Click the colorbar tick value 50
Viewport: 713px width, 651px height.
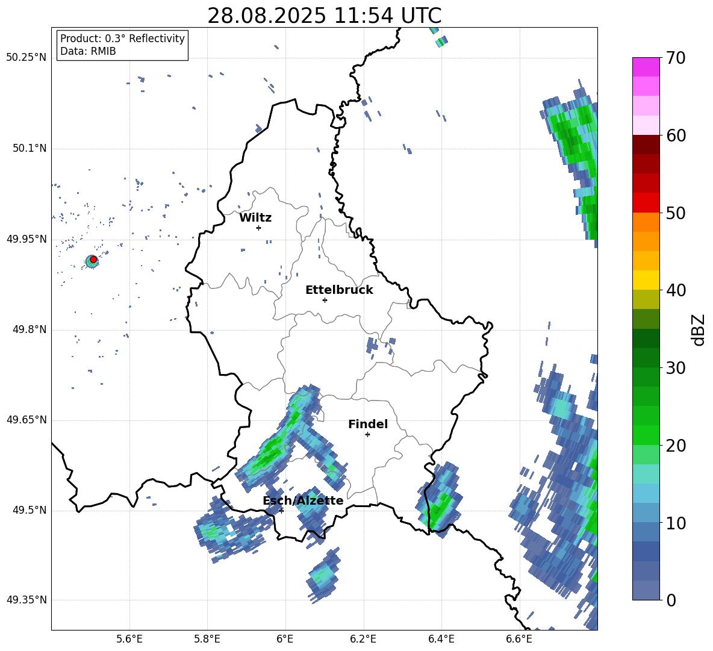(676, 213)
